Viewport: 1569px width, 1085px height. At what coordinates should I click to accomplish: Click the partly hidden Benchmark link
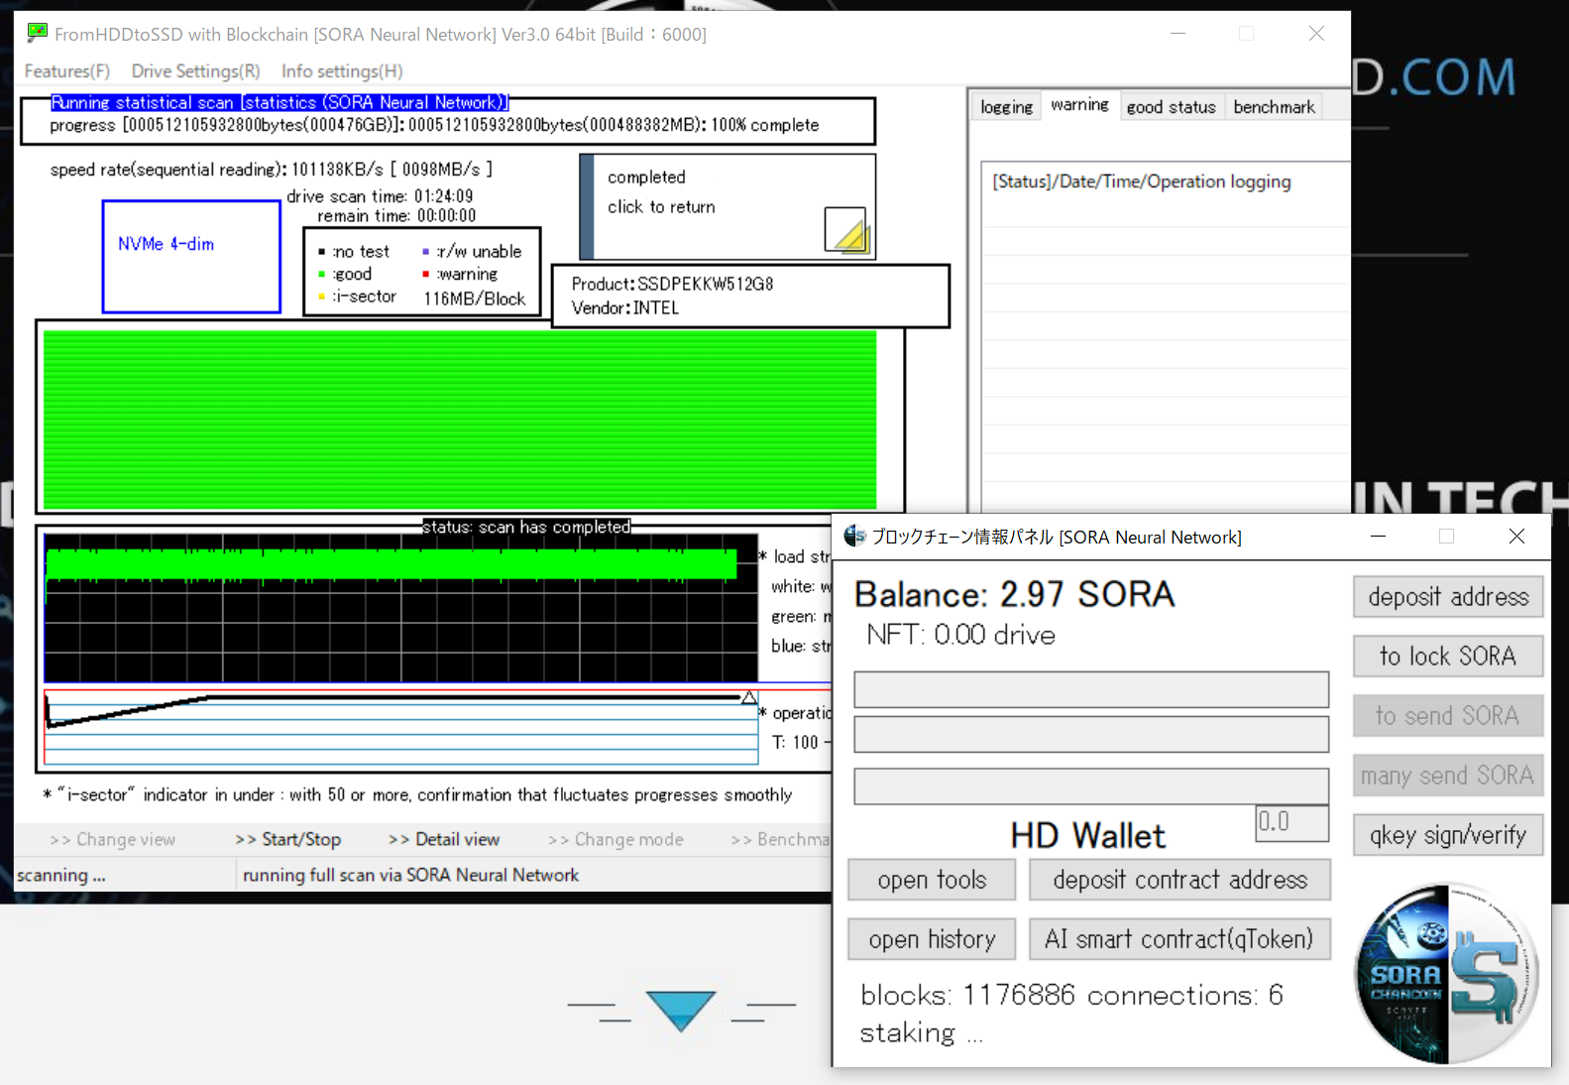[x=780, y=839]
